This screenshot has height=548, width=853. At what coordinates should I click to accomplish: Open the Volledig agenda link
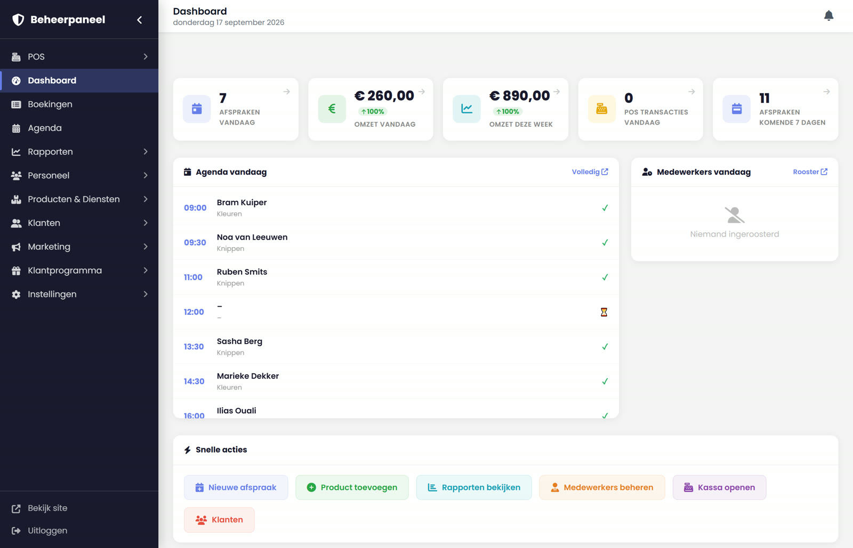[590, 172]
